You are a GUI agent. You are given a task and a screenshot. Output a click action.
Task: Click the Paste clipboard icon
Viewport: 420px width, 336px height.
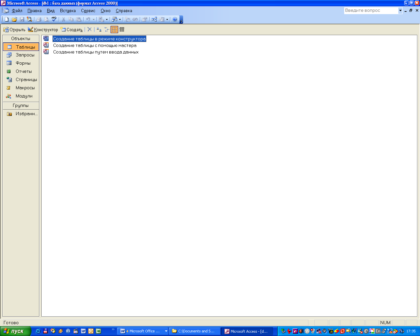(x=79, y=19)
